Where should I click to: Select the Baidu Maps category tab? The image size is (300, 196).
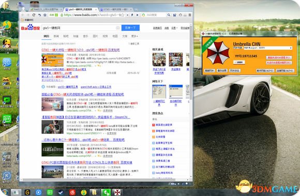coord(115,36)
